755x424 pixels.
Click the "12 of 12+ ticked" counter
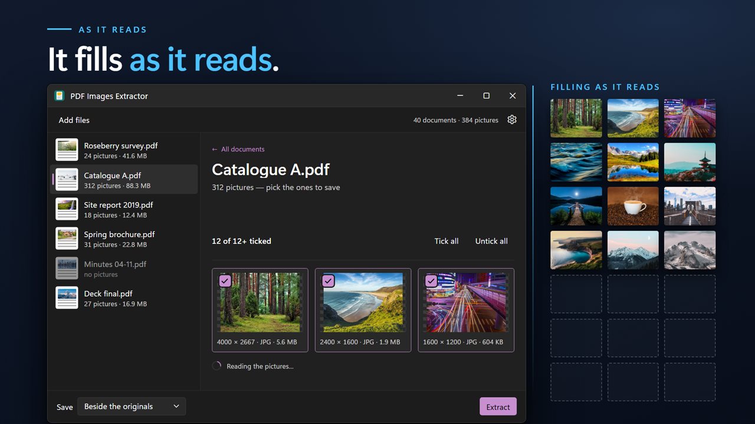[241, 241]
